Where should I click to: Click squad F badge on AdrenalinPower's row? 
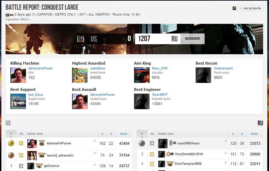21,143
